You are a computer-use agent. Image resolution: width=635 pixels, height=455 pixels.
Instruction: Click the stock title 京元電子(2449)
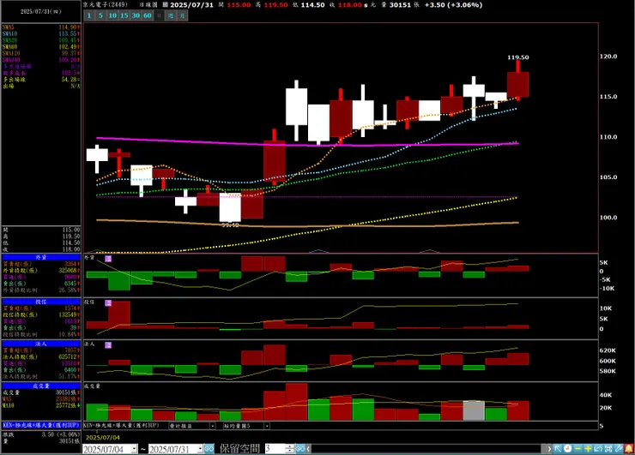106,5
